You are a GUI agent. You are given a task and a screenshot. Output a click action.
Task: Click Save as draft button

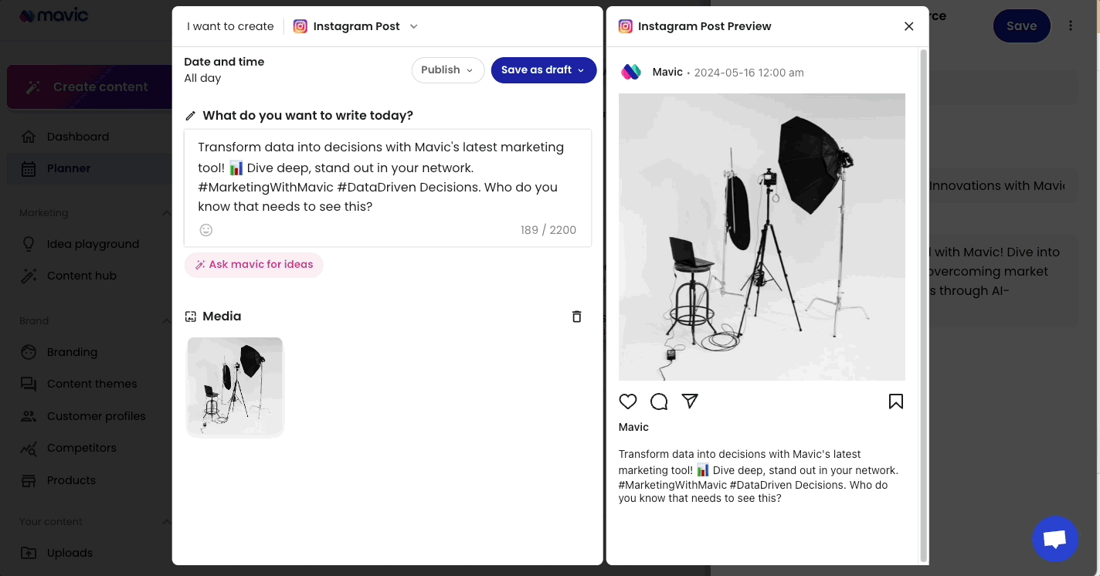pos(544,69)
